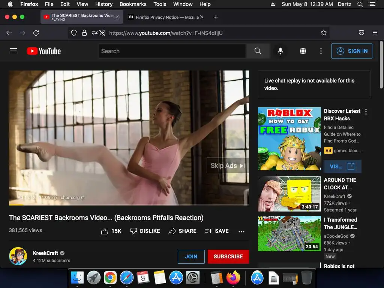
Task: Open the File menu in the menu bar
Action: 49,4
